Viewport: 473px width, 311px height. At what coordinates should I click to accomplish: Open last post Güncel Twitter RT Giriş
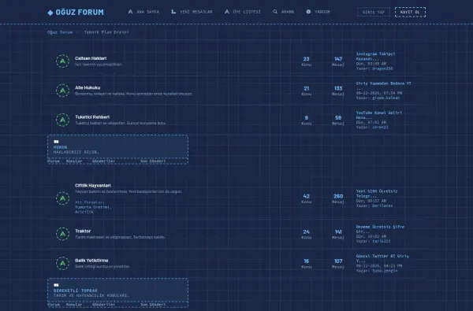(382, 258)
